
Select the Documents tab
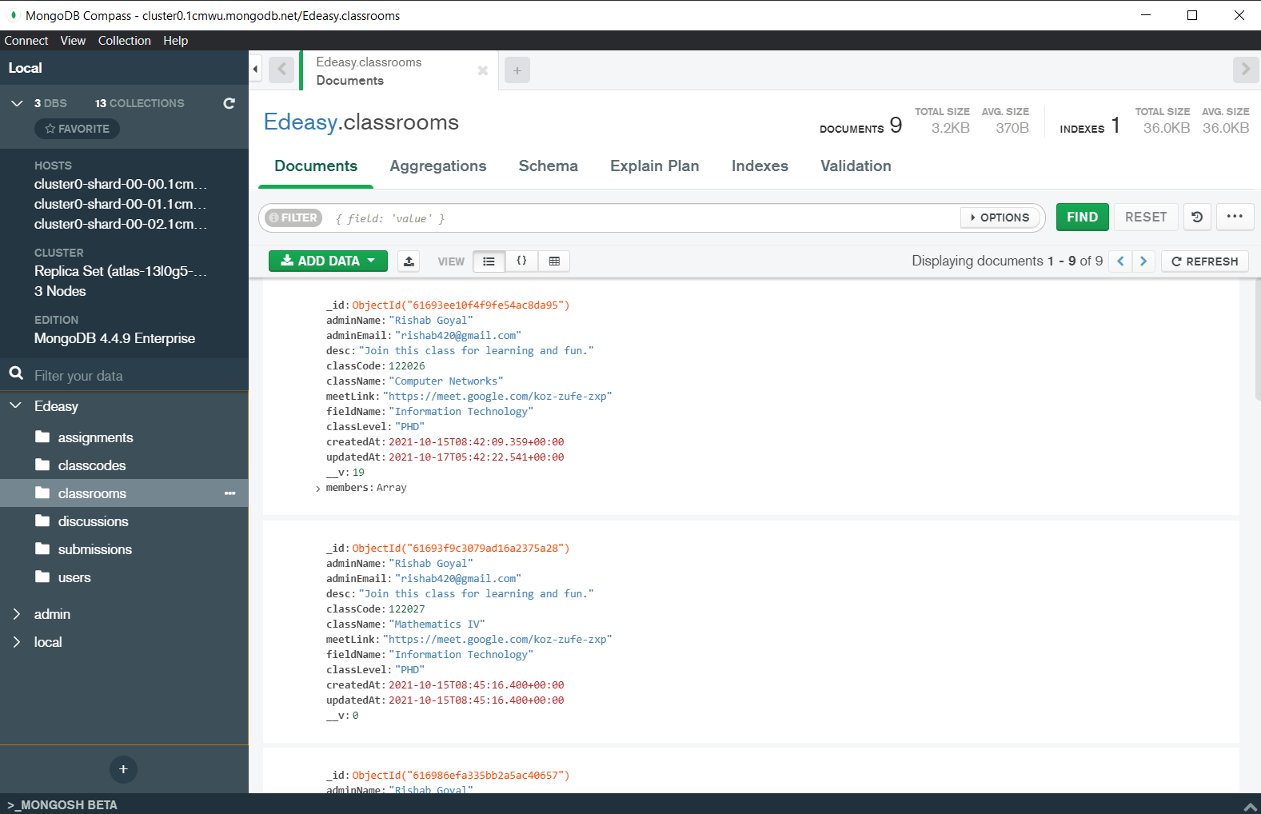pyautogui.click(x=316, y=166)
